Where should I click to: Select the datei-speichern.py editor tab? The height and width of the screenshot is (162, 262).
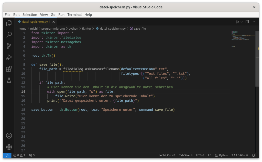[x=36, y=22]
